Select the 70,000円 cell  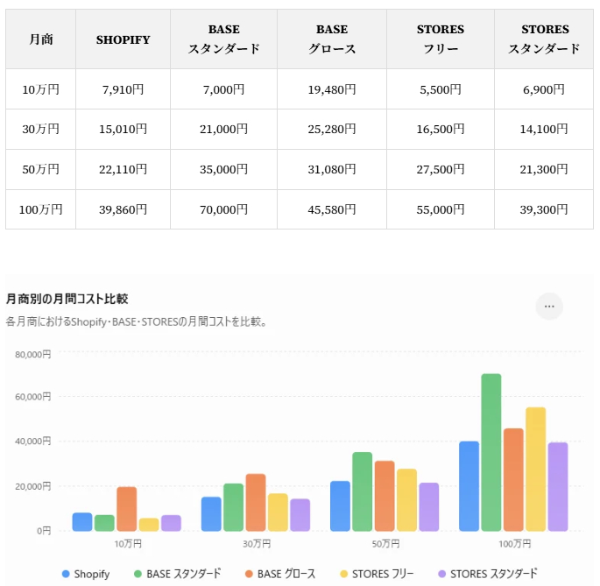coord(223,209)
